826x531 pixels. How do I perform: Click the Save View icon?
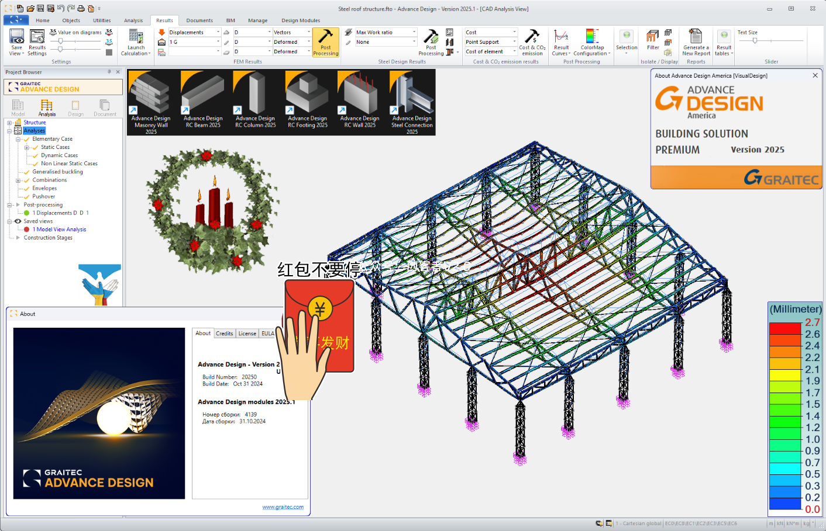click(16, 36)
